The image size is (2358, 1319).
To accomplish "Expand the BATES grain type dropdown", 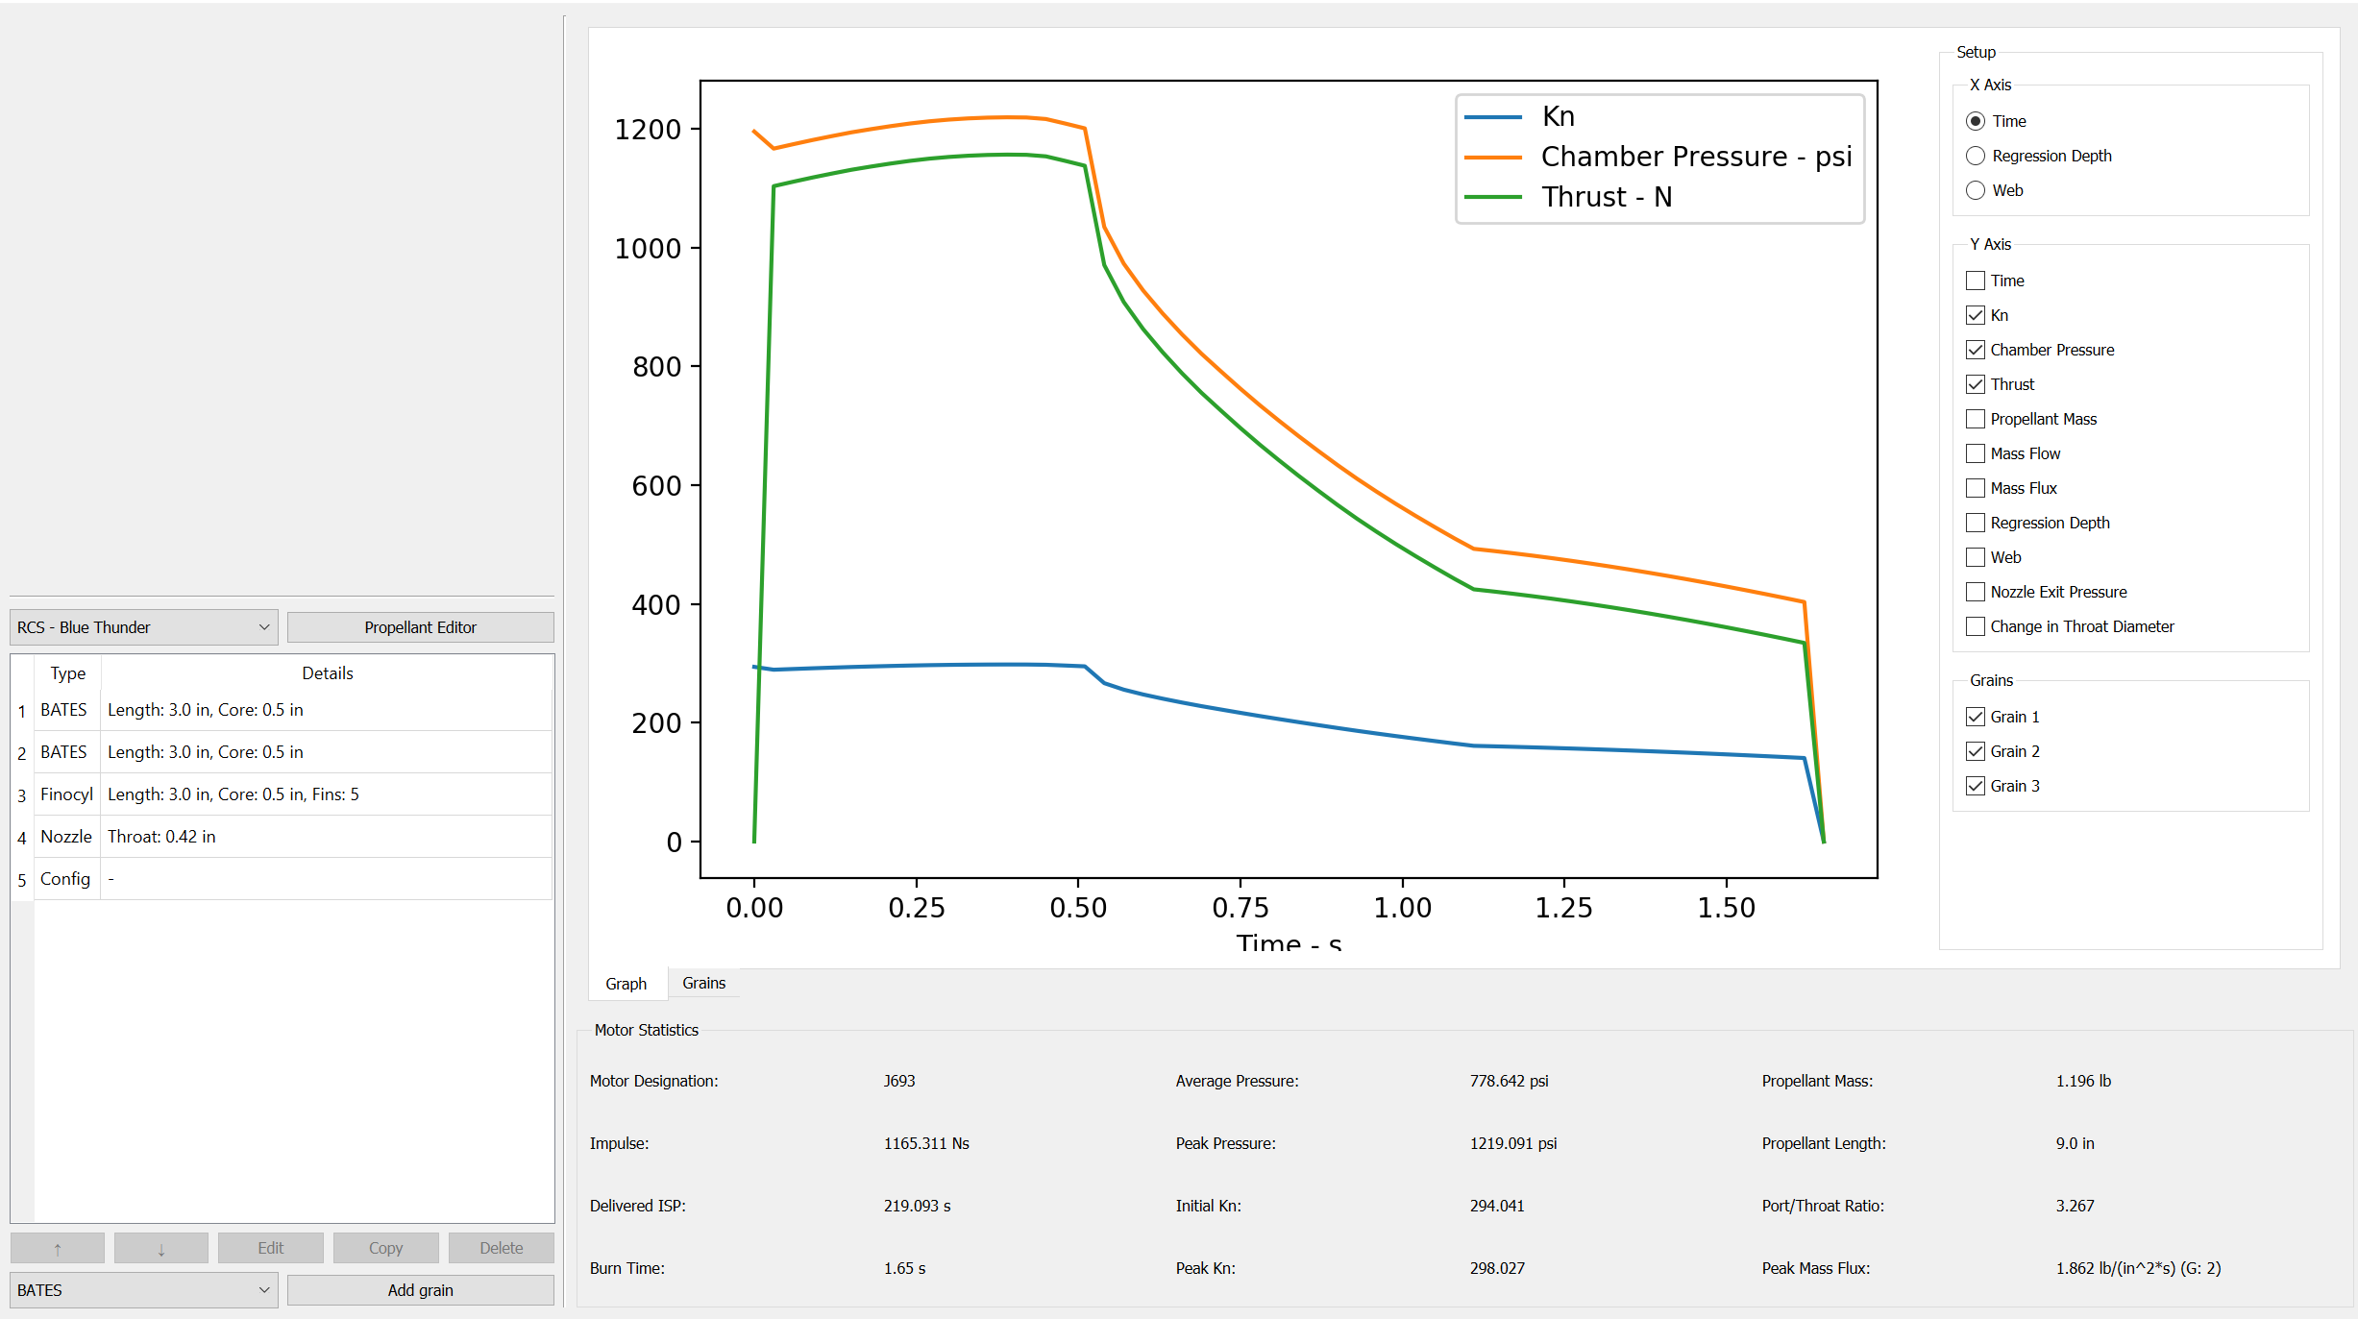I will (x=143, y=1290).
